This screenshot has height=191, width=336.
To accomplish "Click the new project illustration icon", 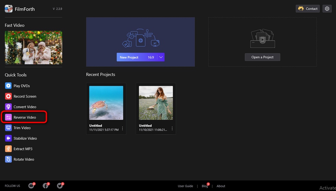I will [141, 38].
